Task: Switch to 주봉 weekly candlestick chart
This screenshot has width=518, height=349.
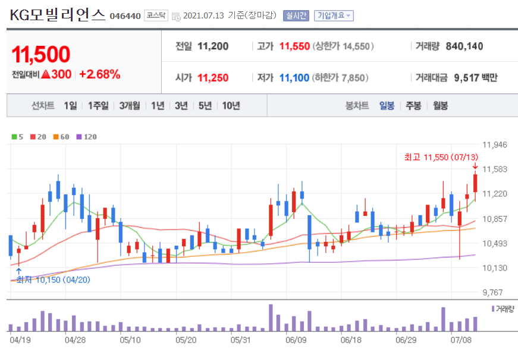Action: click(413, 106)
